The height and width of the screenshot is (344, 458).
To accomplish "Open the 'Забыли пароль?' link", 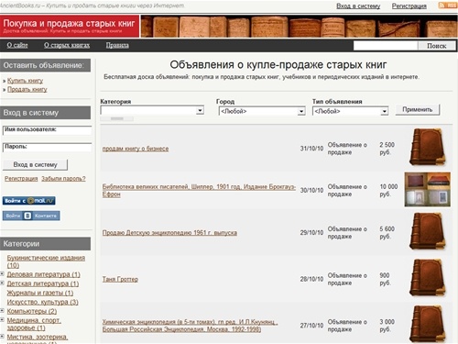I will click(x=63, y=178).
